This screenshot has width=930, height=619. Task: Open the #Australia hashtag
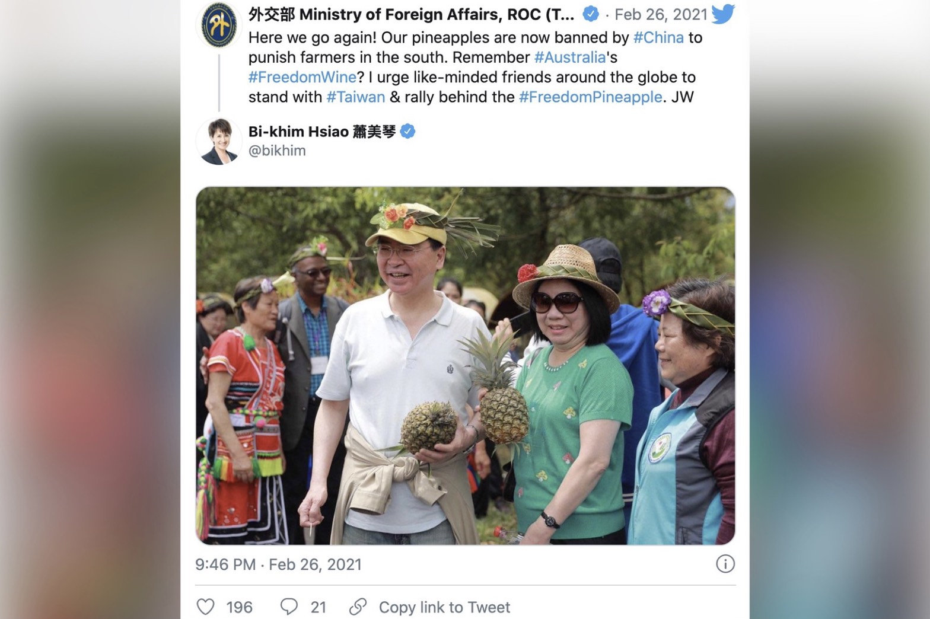coord(570,58)
